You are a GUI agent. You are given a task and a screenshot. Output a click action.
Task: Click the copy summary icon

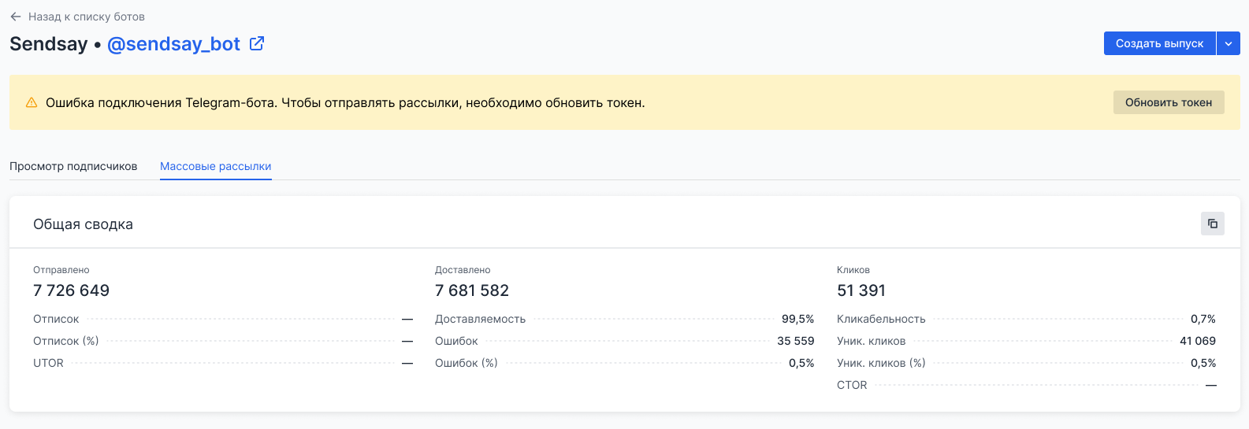1212,224
